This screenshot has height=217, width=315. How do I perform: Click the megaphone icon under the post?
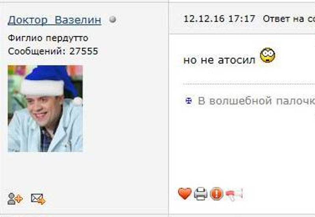[x=234, y=194]
